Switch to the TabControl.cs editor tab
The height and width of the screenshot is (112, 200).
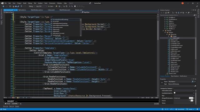pos(22,10)
